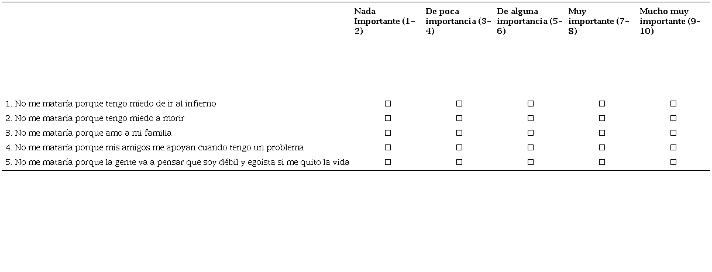Check 'Muy importante' for 'amo a mi familia'

(602, 133)
